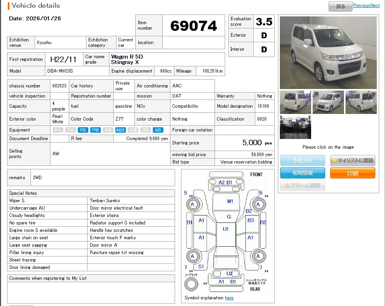Click the 'Puncture repair kit missing' note
The width and height of the screenshot is (385, 306).
tap(116, 252)
